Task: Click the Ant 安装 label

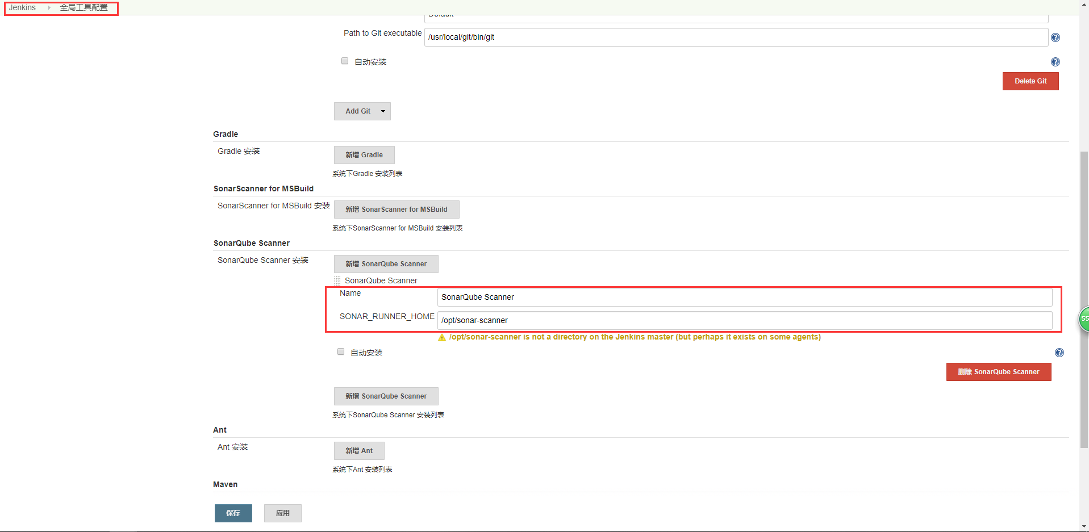Action: coord(233,447)
